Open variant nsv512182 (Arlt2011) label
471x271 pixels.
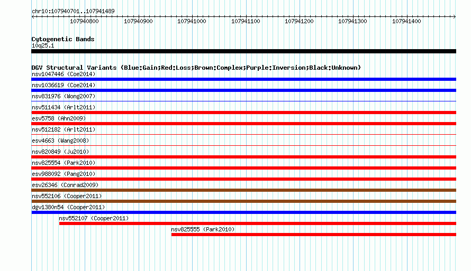pyautogui.click(x=64, y=129)
